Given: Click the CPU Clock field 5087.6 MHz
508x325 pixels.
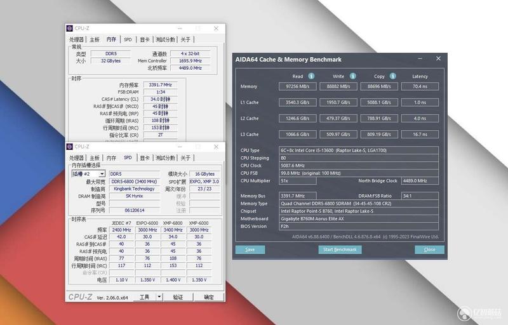Looking at the screenshot, I should [x=359, y=166].
